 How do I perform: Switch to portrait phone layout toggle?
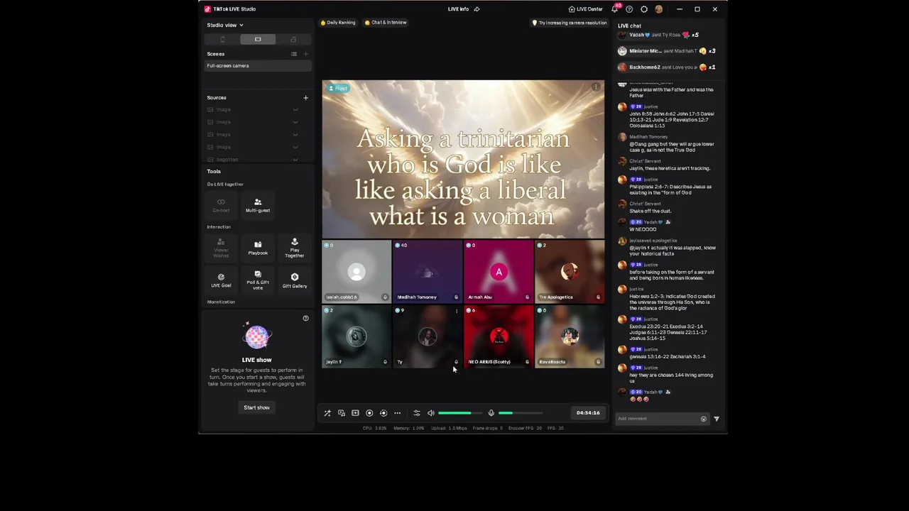coord(222,40)
